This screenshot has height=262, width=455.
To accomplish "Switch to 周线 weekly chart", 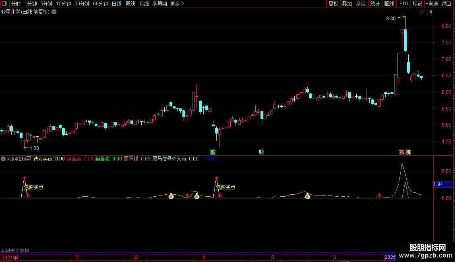I will pos(130,4).
